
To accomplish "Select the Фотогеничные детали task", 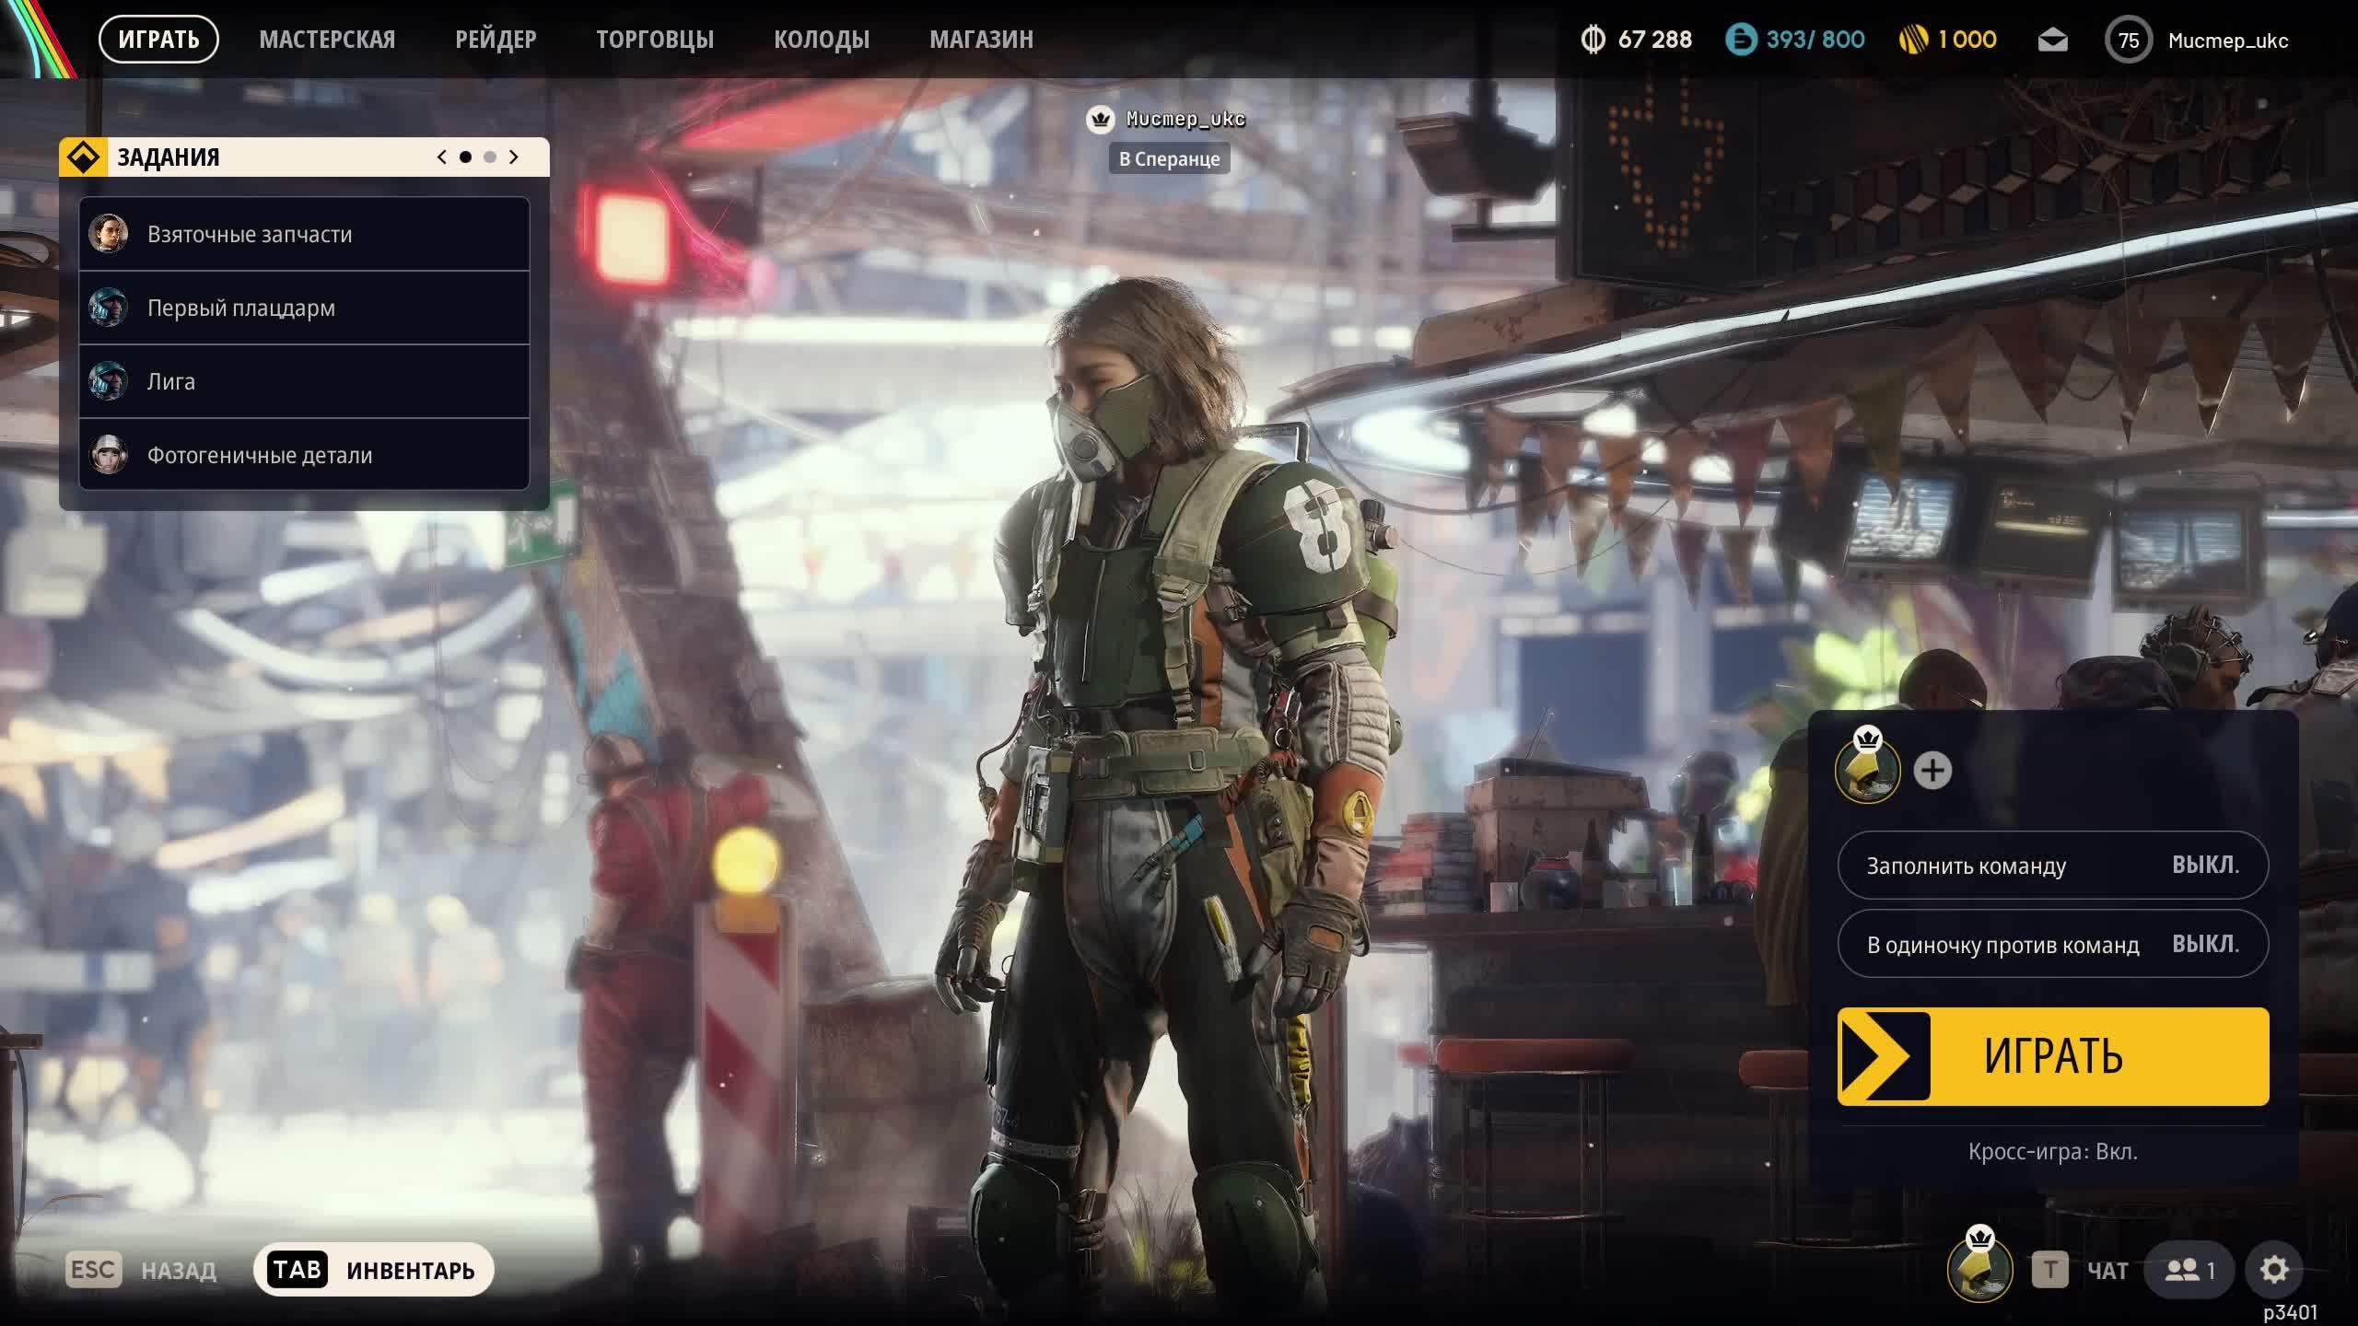I will (x=304, y=455).
